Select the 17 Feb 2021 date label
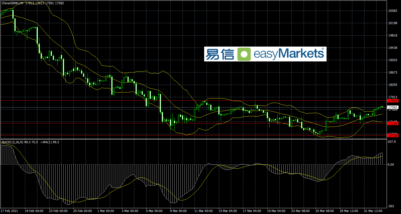Image resolution: width=401 pixels, height=214 pixels. point(9,211)
